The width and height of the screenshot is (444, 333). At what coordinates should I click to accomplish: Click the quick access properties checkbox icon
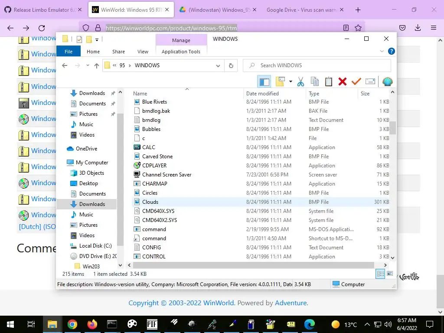(79, 39)
